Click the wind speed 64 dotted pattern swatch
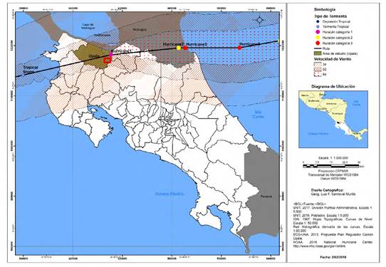The width and height of the screenshot is (386, 267). pos(318,74)
